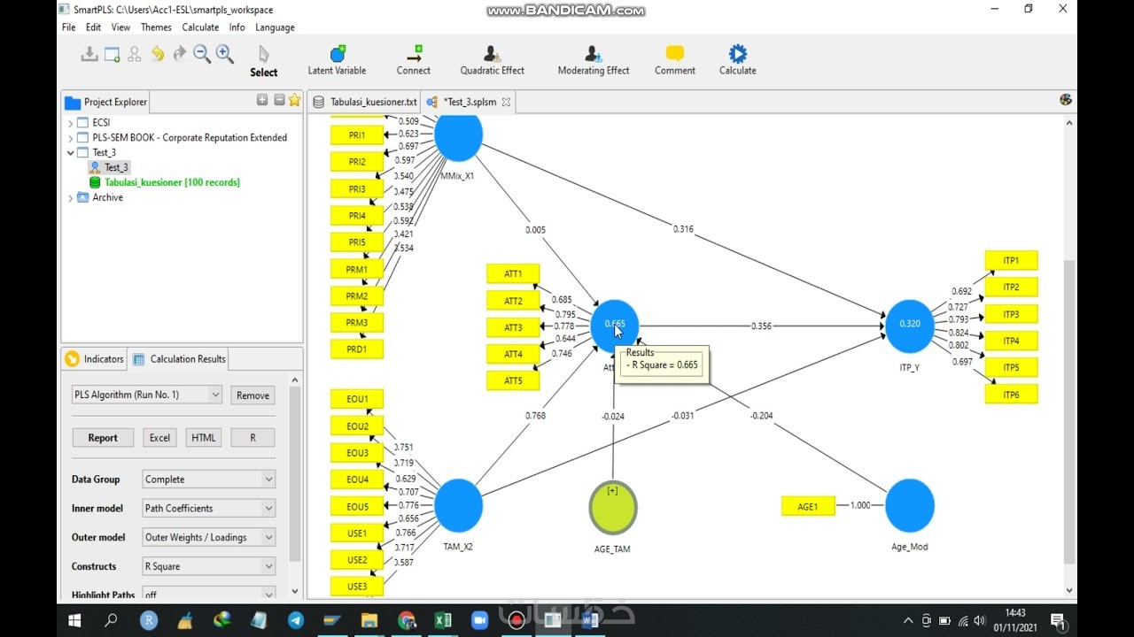Select the ITP_Y latent variable circle
Screen dimensions: 1134x637
tap(910, 325)
